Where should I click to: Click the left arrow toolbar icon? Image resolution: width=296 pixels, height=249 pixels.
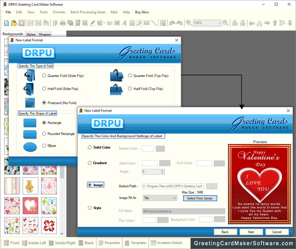[251, 23]
